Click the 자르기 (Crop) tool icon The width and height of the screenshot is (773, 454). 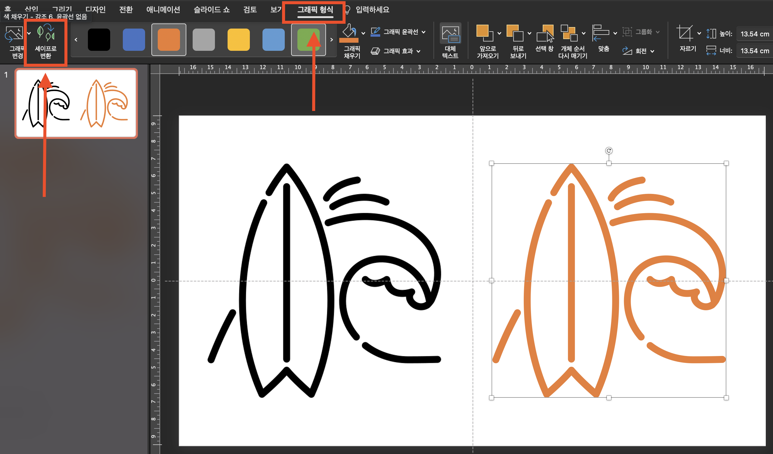pos(685,33)
